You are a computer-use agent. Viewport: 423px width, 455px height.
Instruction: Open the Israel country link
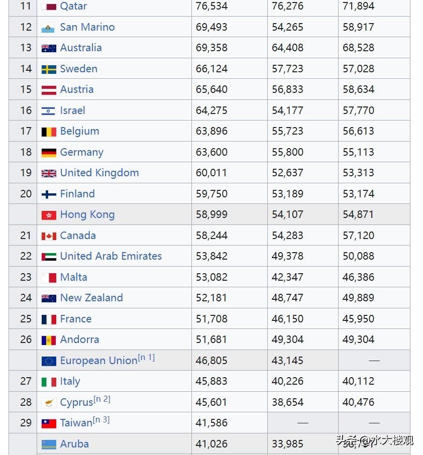72,110
